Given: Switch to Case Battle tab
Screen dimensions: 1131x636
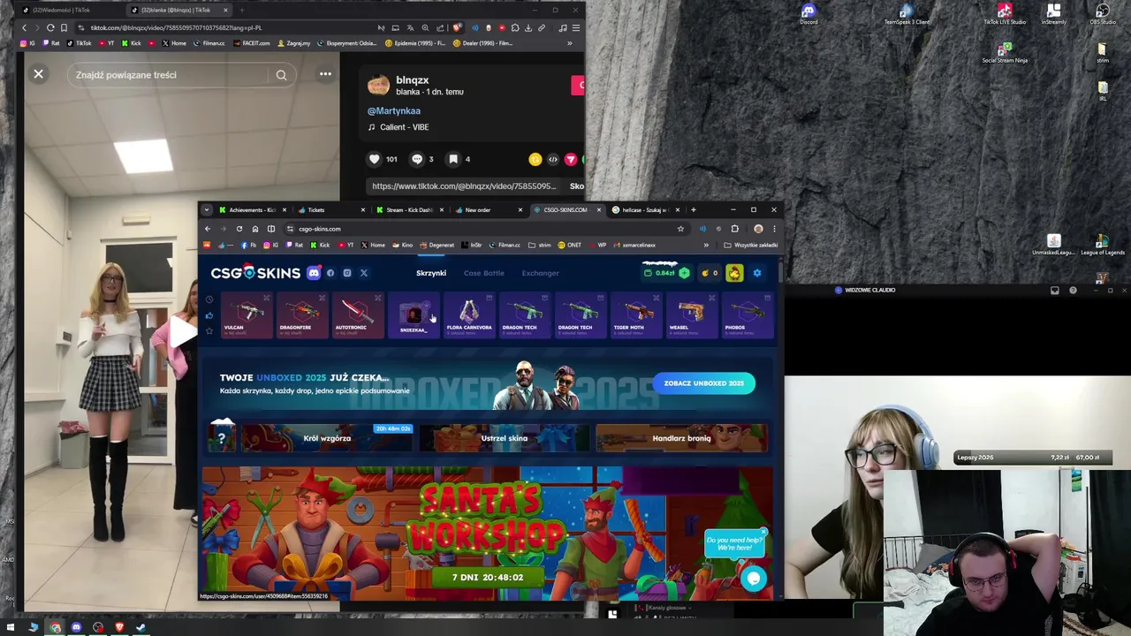Looking at the screenshot, I should [x=484, y=273].
